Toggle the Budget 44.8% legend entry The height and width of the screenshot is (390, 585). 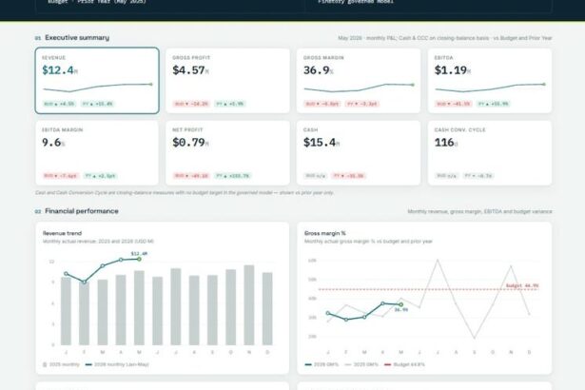pyautogui.click(x=404, y=364)
